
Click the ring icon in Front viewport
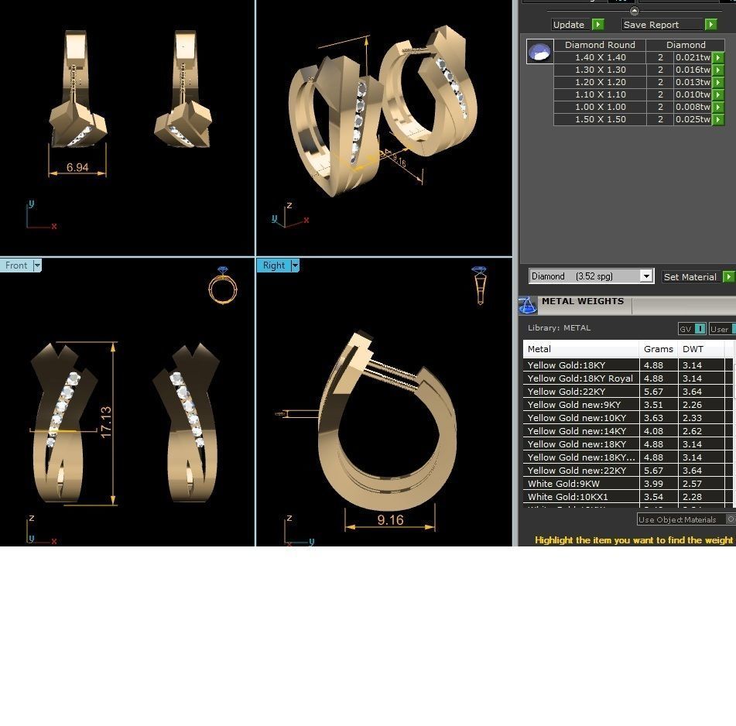coord(223,286)
